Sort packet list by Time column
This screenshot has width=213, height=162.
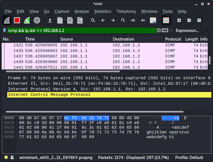point(41,39)
